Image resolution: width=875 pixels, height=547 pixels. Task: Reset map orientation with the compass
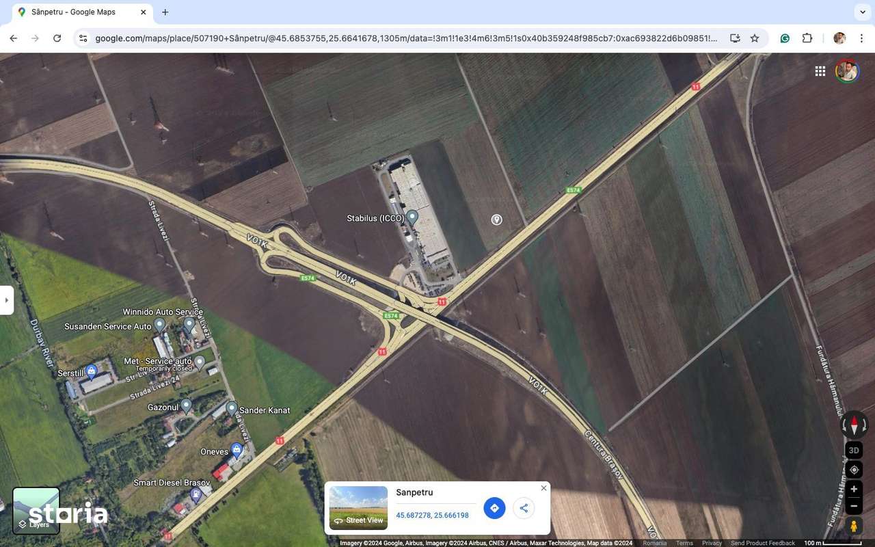853,425
